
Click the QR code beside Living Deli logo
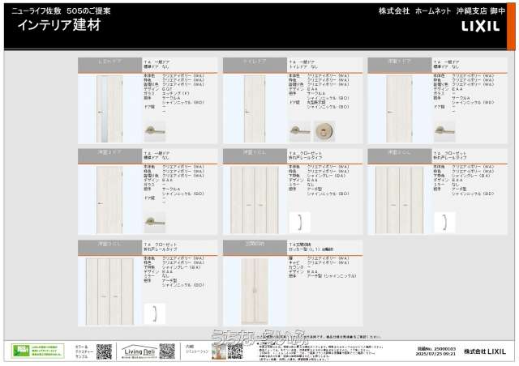click(166, 351)
